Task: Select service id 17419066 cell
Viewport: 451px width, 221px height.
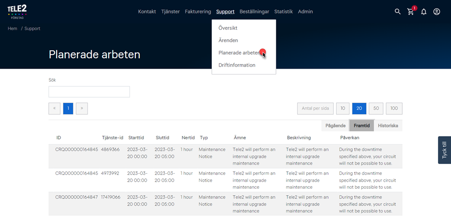Action: click(x=111, y=197)
